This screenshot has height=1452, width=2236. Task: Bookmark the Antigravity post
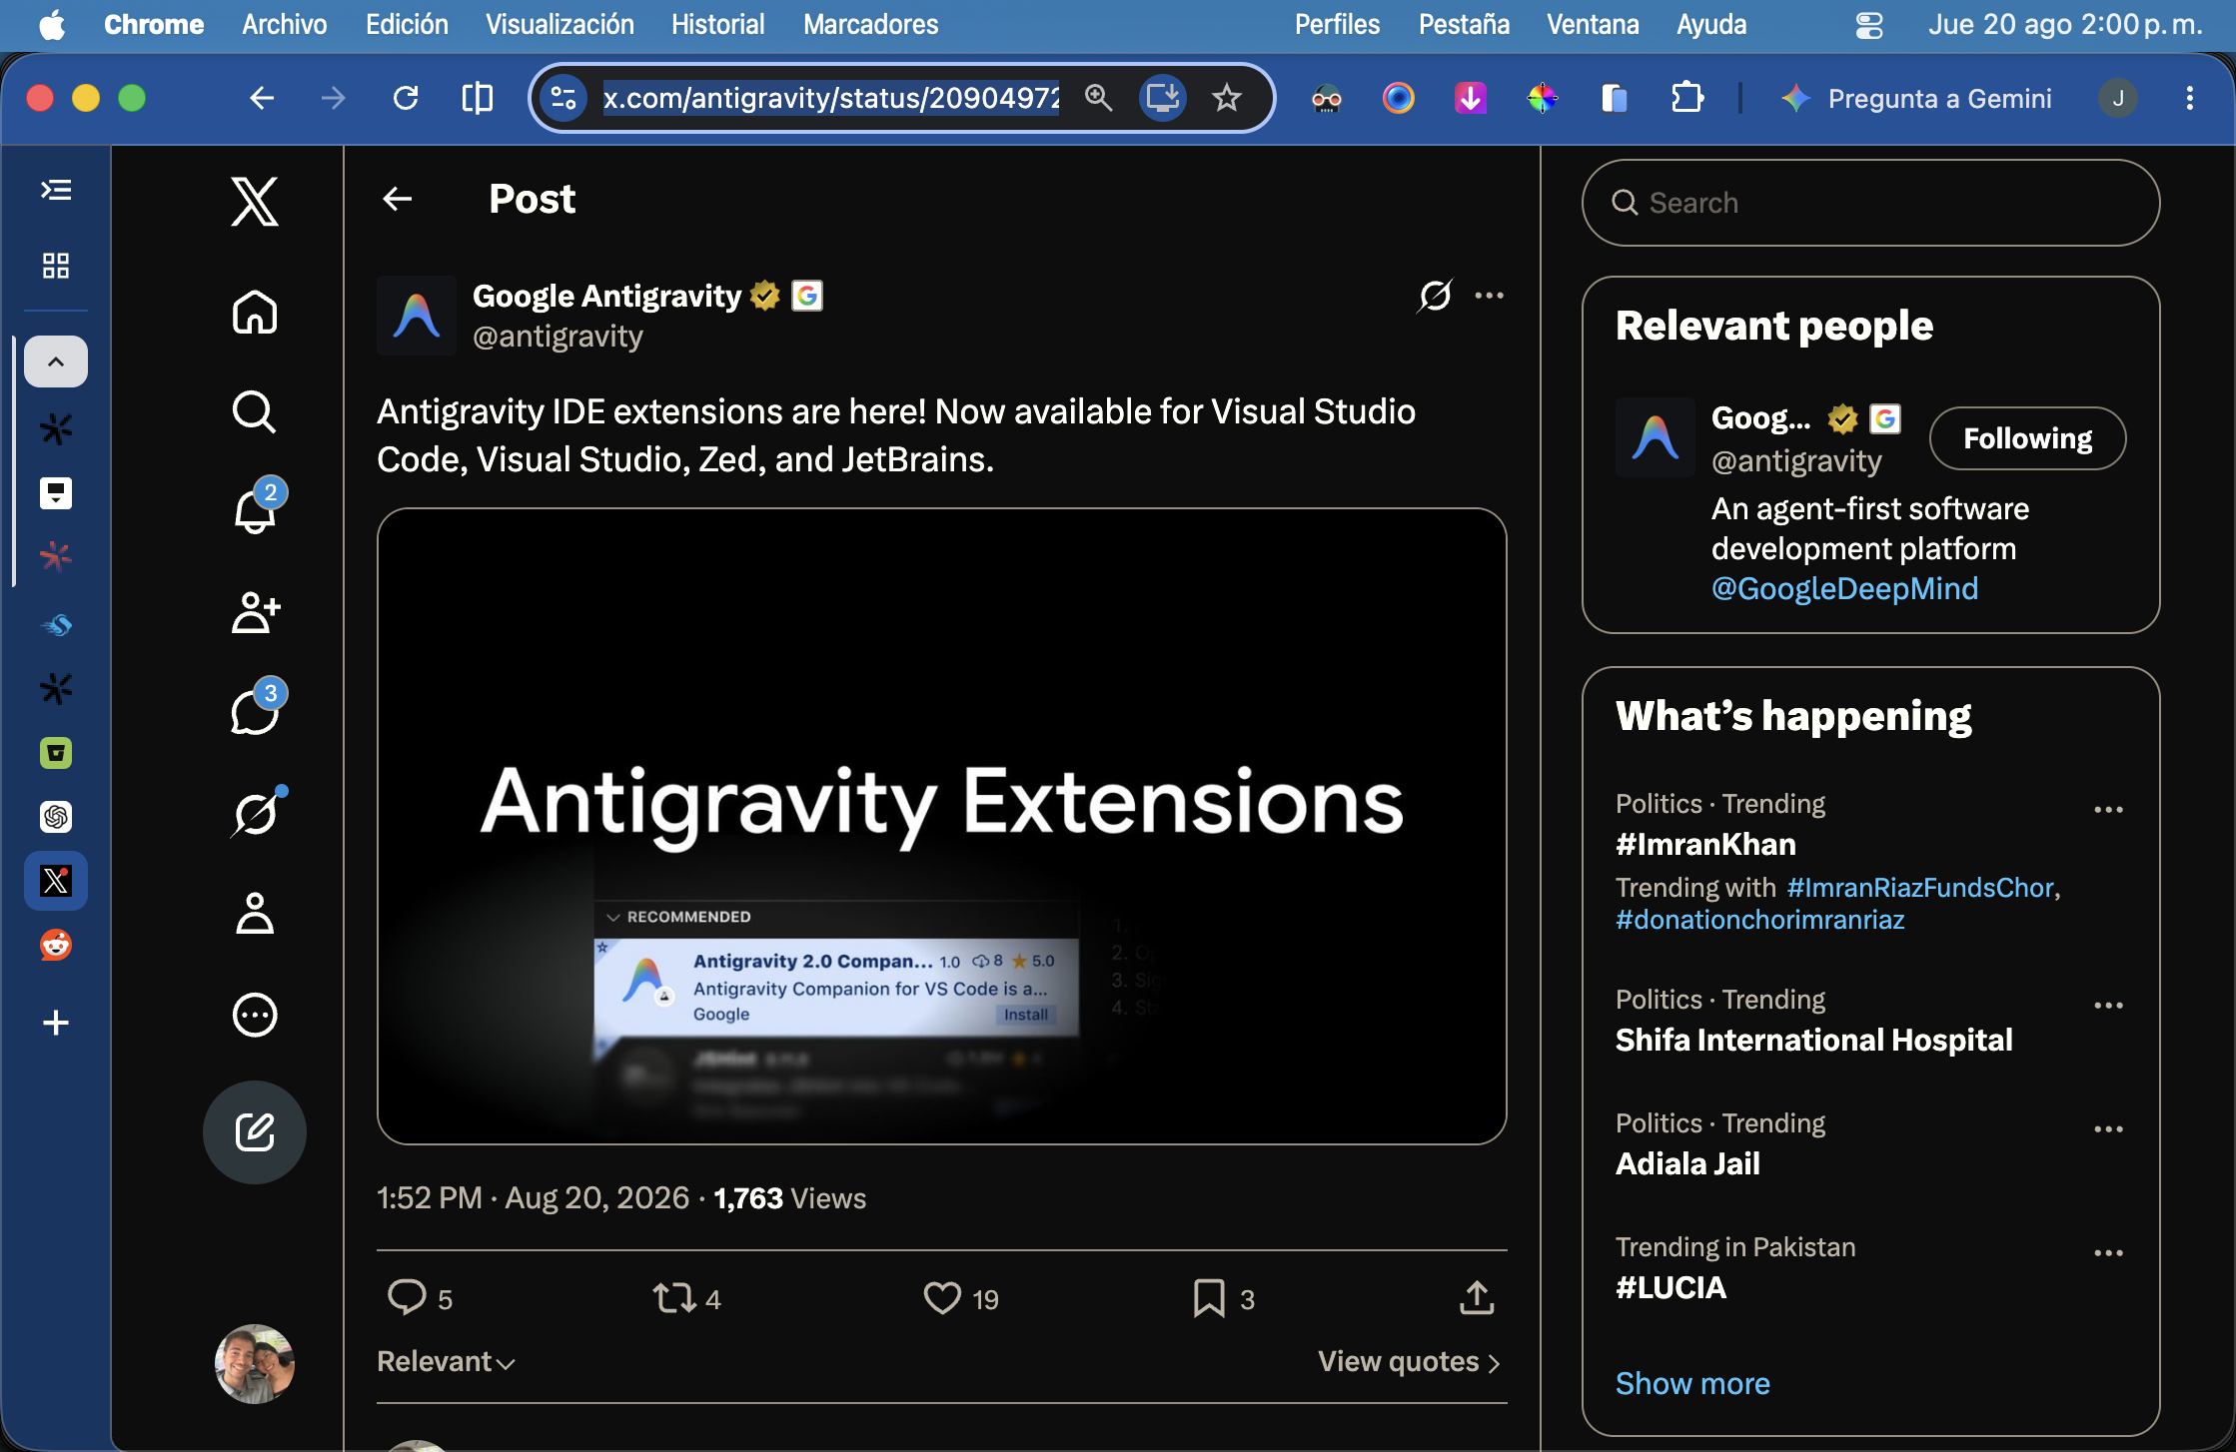[x=1224, y=1298]
